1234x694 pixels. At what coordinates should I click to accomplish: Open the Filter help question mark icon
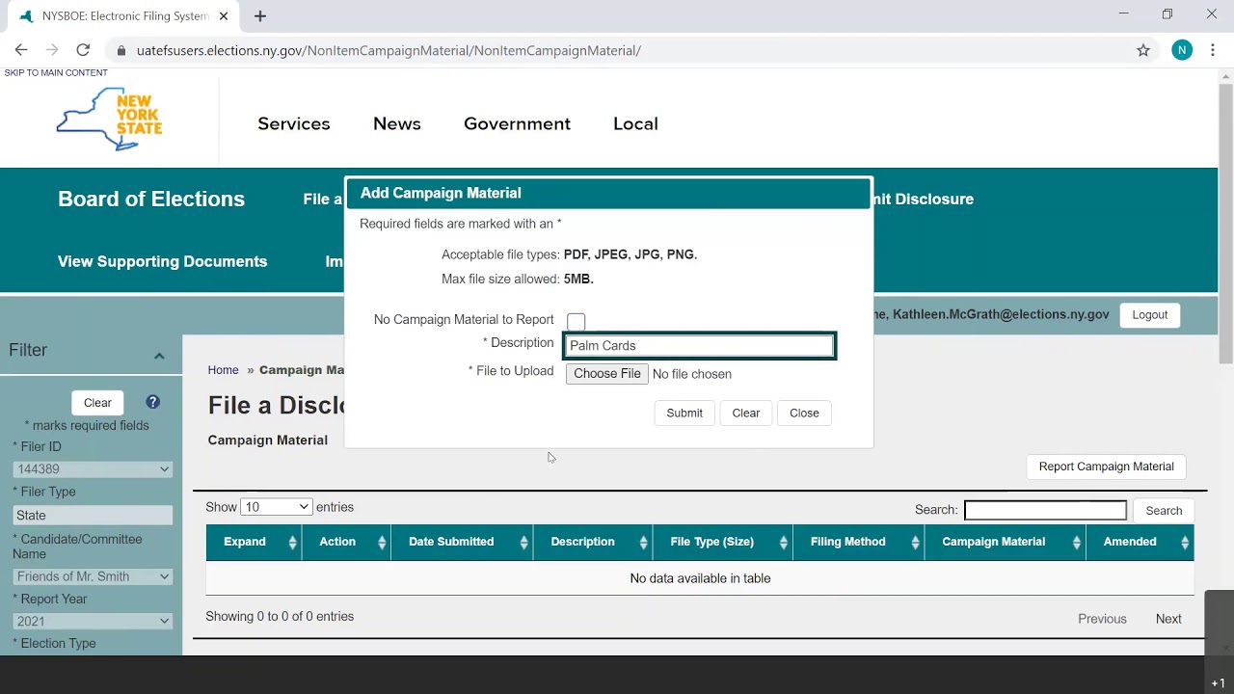tap(152, 402)
